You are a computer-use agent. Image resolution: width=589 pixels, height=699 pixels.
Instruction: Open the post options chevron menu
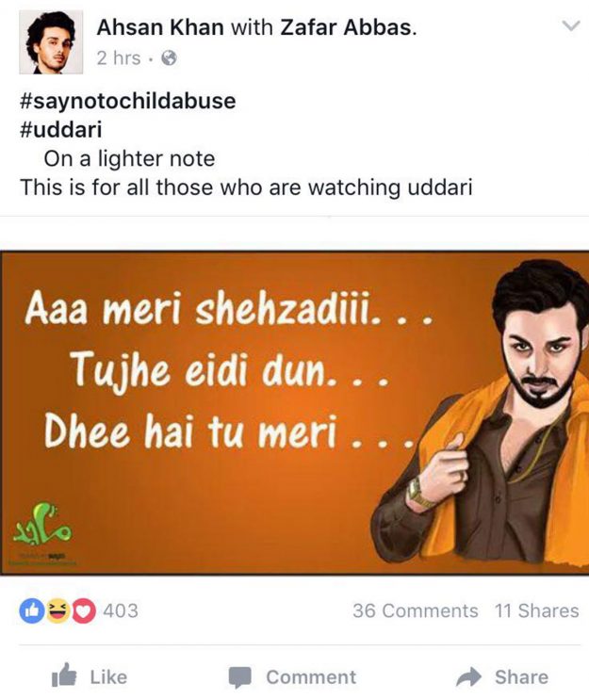571,25
